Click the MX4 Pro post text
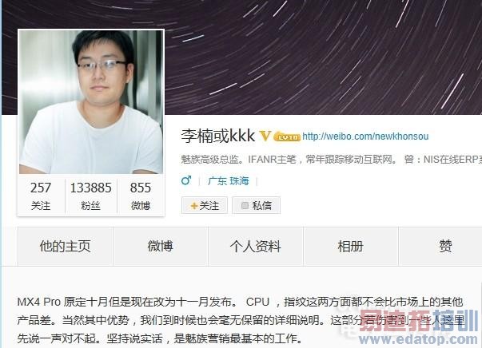 [x=241, y=320]
